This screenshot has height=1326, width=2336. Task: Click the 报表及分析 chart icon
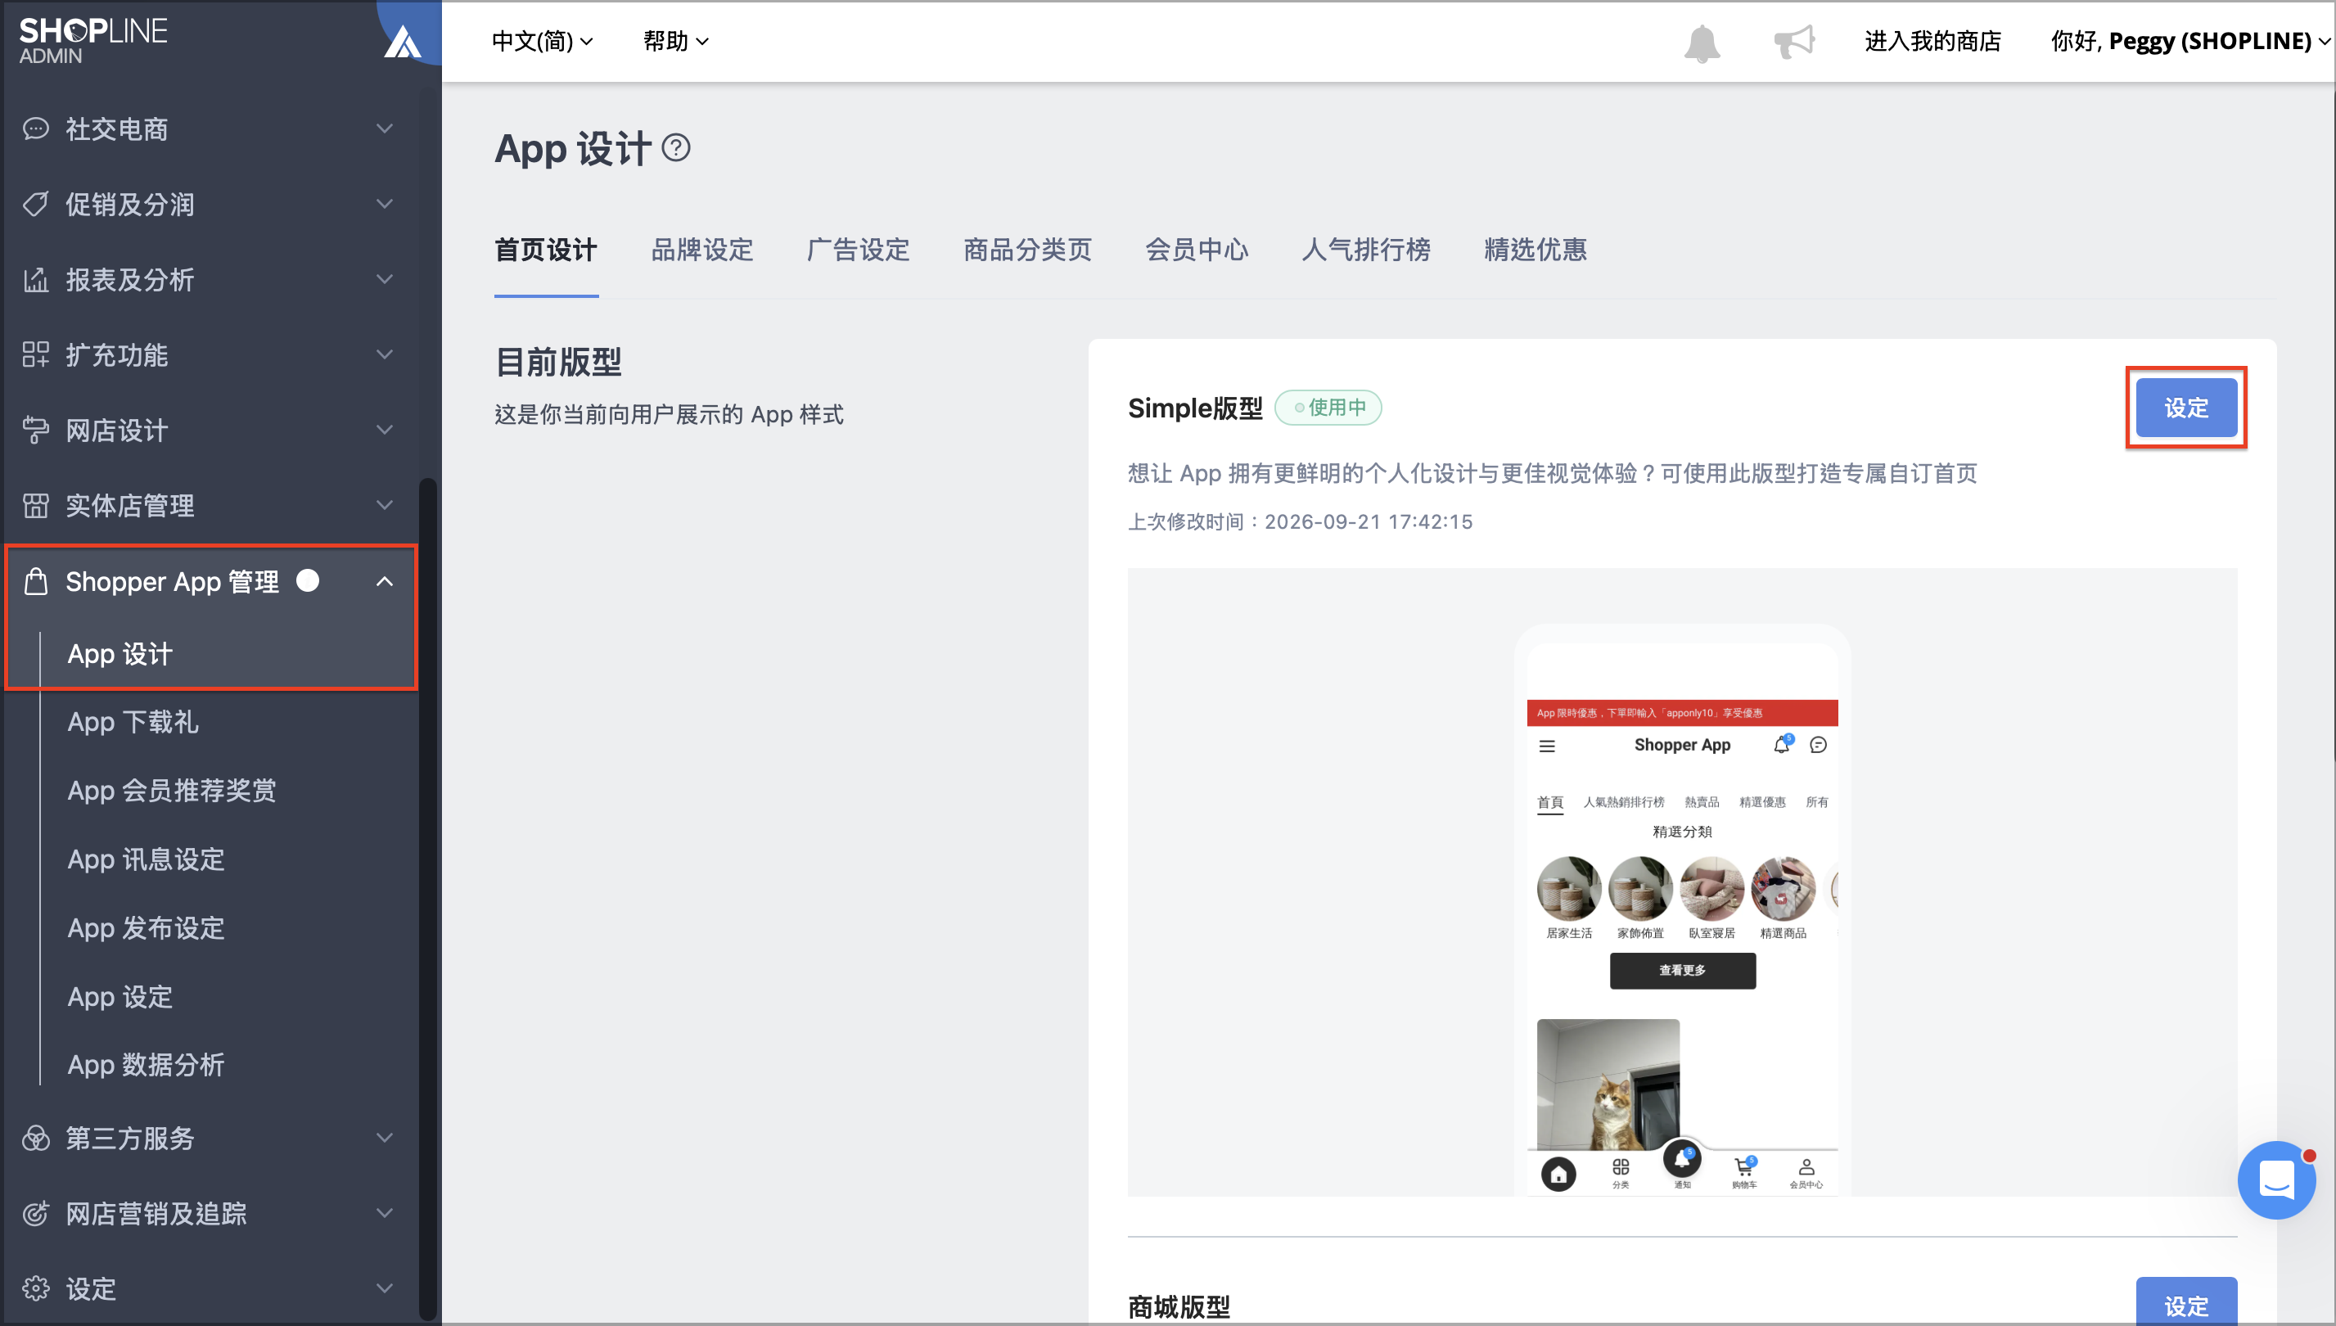[x=35, y=280]
